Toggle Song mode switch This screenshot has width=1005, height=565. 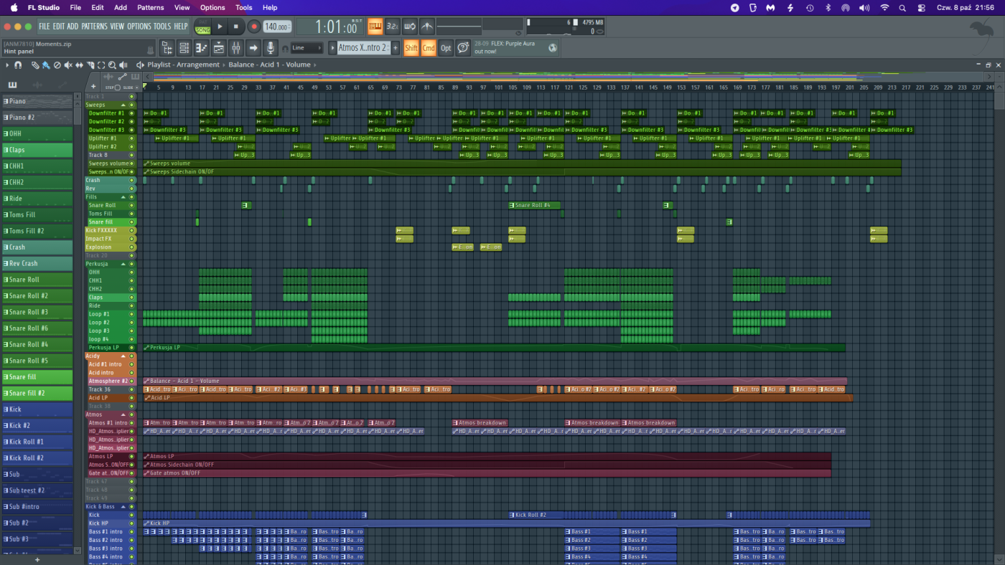(x=202, y=27)
